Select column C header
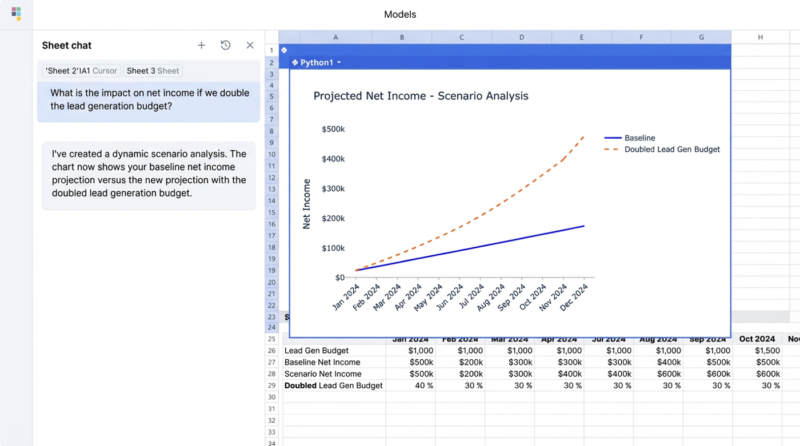 (462, 37)
